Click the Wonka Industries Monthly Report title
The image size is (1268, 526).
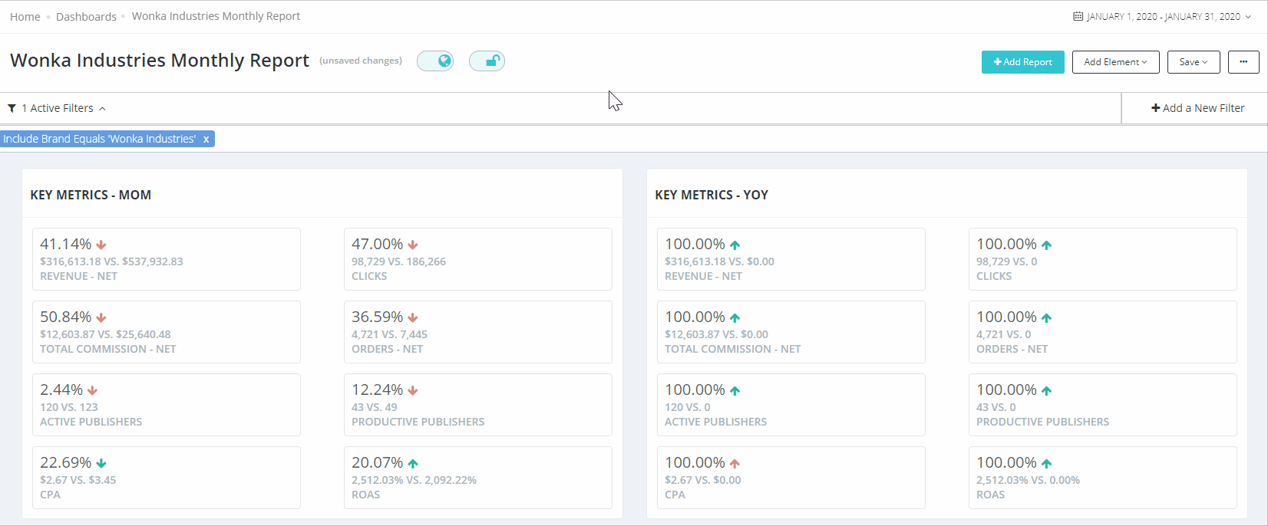[160, 61]
